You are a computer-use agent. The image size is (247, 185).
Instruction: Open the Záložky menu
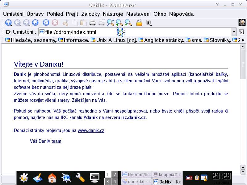coord(90,14)
